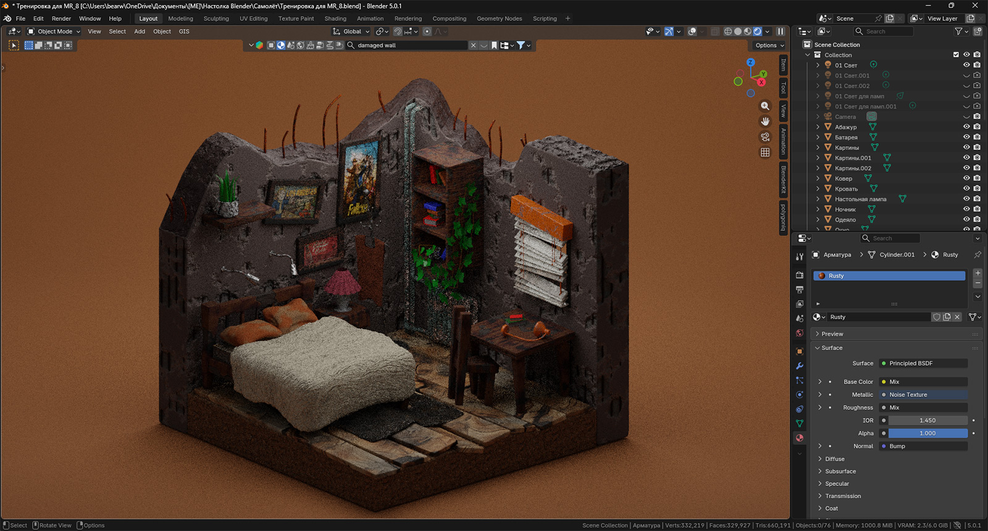This screenshot has width=988, height=531.
Task: Switch viewport to wireframe shading
Action: [728, 31]
